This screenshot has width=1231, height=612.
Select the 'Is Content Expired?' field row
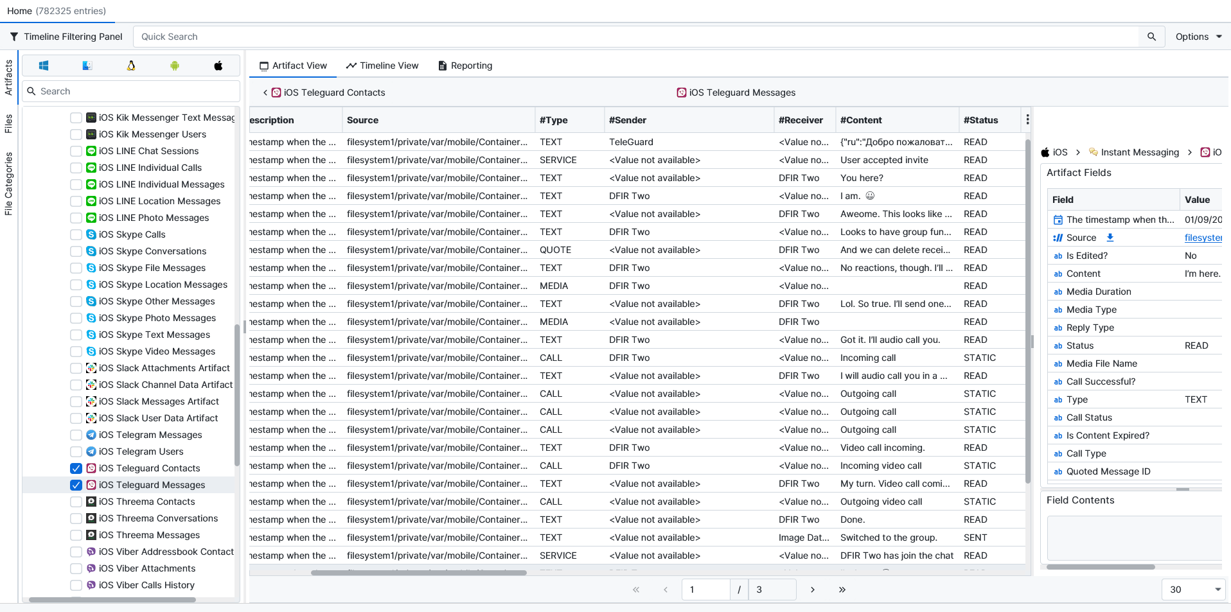click(1135, 435)
